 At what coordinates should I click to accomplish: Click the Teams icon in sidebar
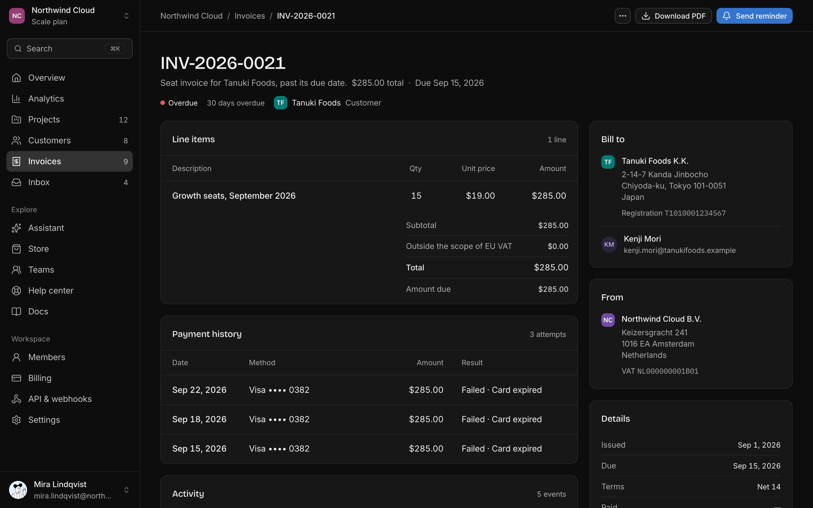pos(16,270)
